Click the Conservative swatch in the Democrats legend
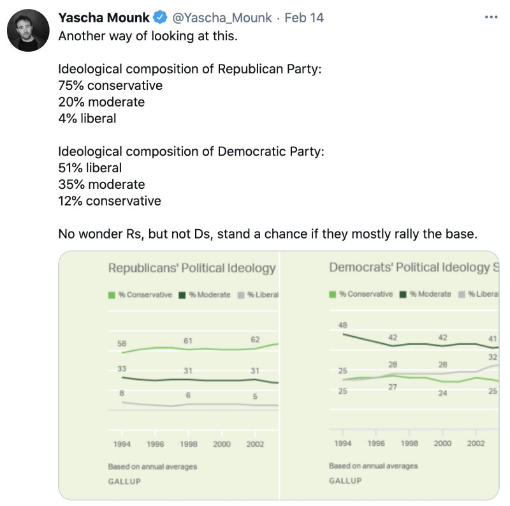 (x=332, y=294)
